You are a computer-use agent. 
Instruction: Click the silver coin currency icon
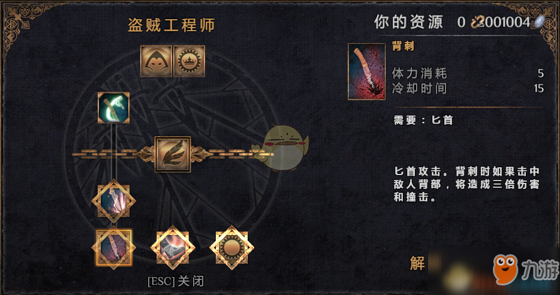coord(539,22)
